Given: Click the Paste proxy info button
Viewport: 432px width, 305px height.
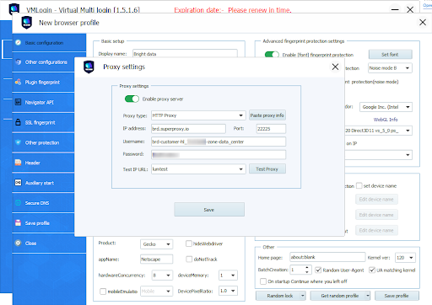Looking at the screenshot, I should tap(267, 115).
